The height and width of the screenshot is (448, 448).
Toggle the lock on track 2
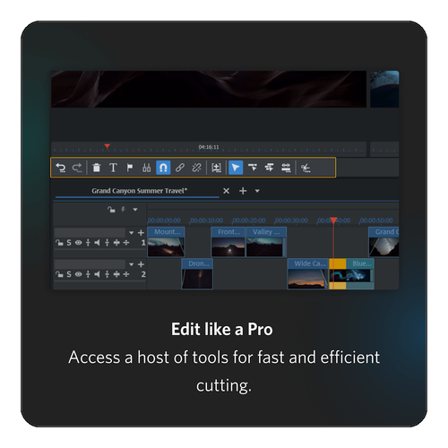tap(59, 274)
